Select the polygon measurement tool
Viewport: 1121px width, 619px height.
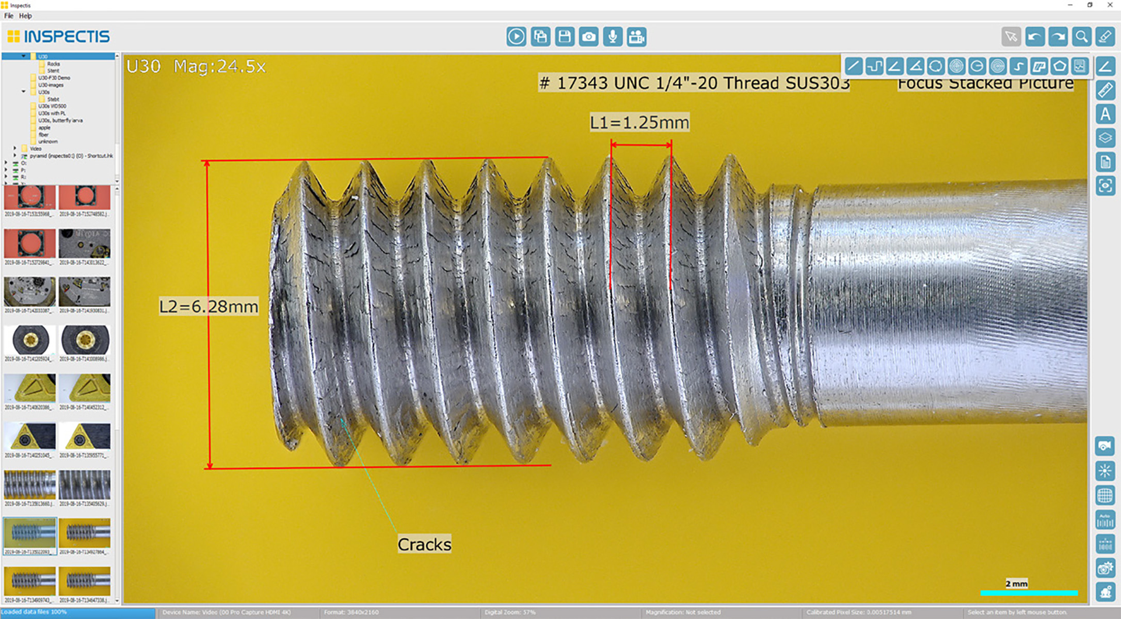(1059, 66)
